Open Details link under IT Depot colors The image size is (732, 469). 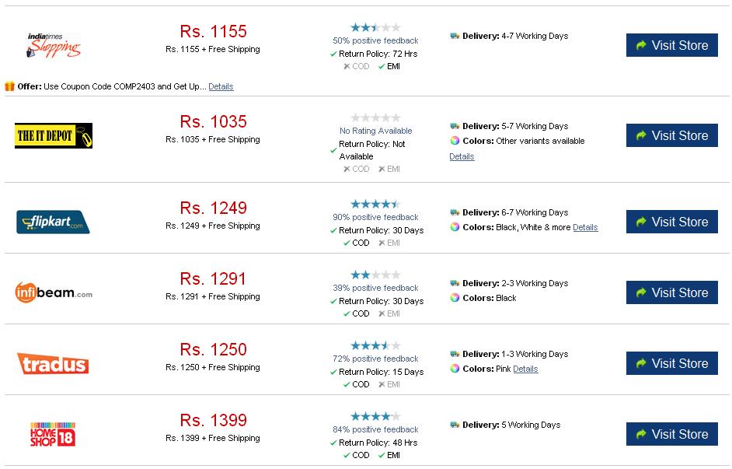[462, 156]
